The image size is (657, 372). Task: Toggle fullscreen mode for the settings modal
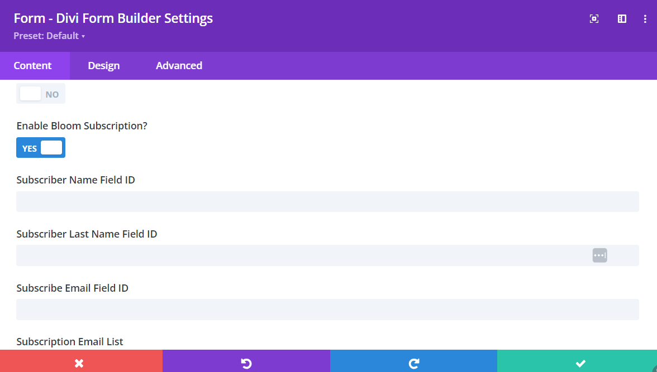point(593,18)
